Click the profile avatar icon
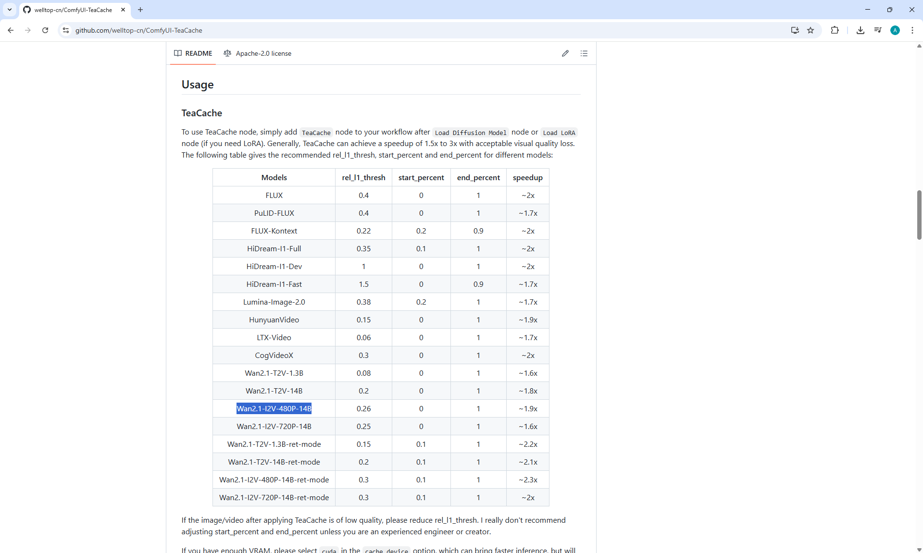Image resolution: width=923 pixels, height=553 pixels. 895,30
